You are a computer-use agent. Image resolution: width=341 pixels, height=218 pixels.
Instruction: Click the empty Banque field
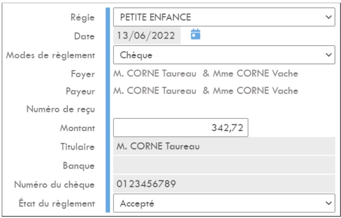[224, 165]
